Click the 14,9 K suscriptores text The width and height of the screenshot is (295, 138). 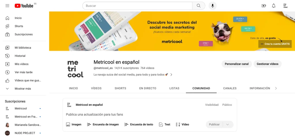(x=127, y=68)
